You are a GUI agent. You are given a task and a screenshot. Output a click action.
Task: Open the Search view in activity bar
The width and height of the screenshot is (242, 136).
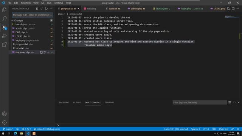[4, 19]
